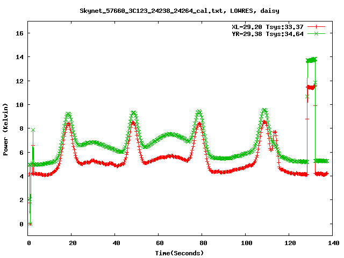Click x-axis tick value 100
The image size is (344, 258).
pyautogui.click(x=247, y=243)
